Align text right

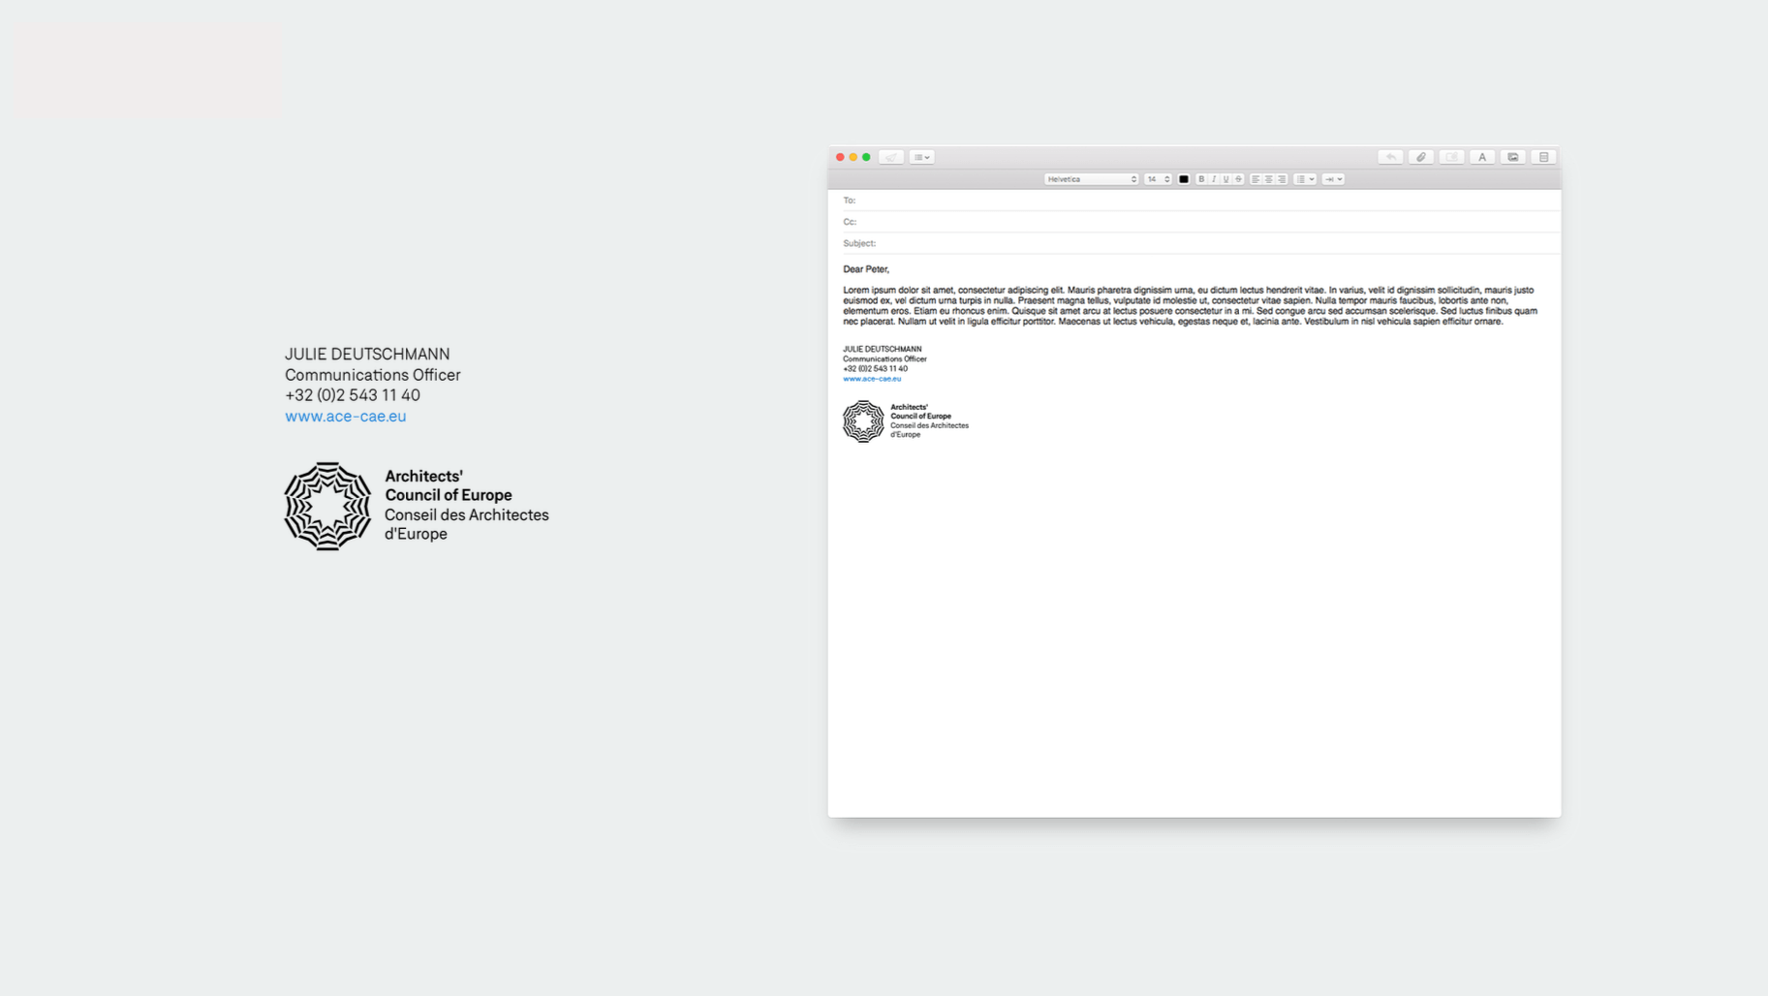pos(1281,179)
